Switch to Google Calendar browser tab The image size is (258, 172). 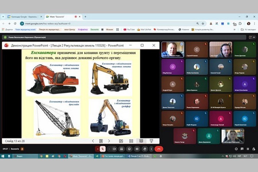coord(25,17)
